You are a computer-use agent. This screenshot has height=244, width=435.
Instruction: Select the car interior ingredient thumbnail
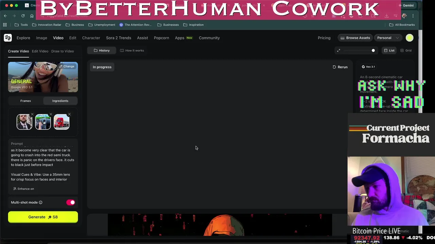(x=43, y=122)
